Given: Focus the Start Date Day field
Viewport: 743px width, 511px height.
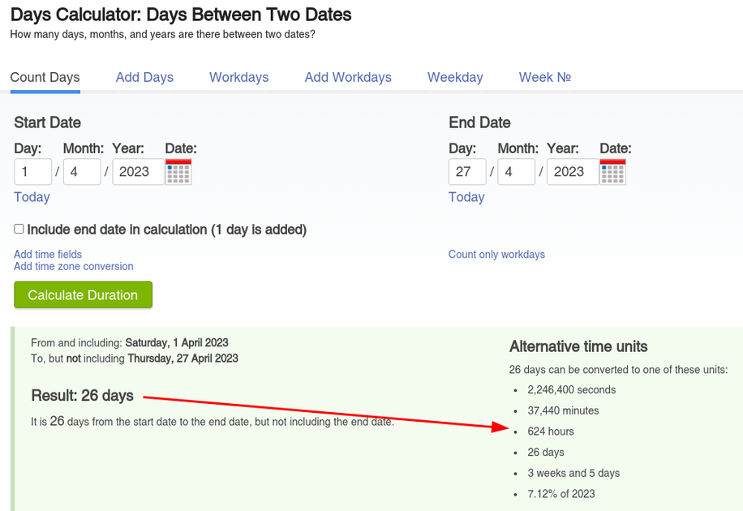Looking at the screenshot, I should coord(32,172).
